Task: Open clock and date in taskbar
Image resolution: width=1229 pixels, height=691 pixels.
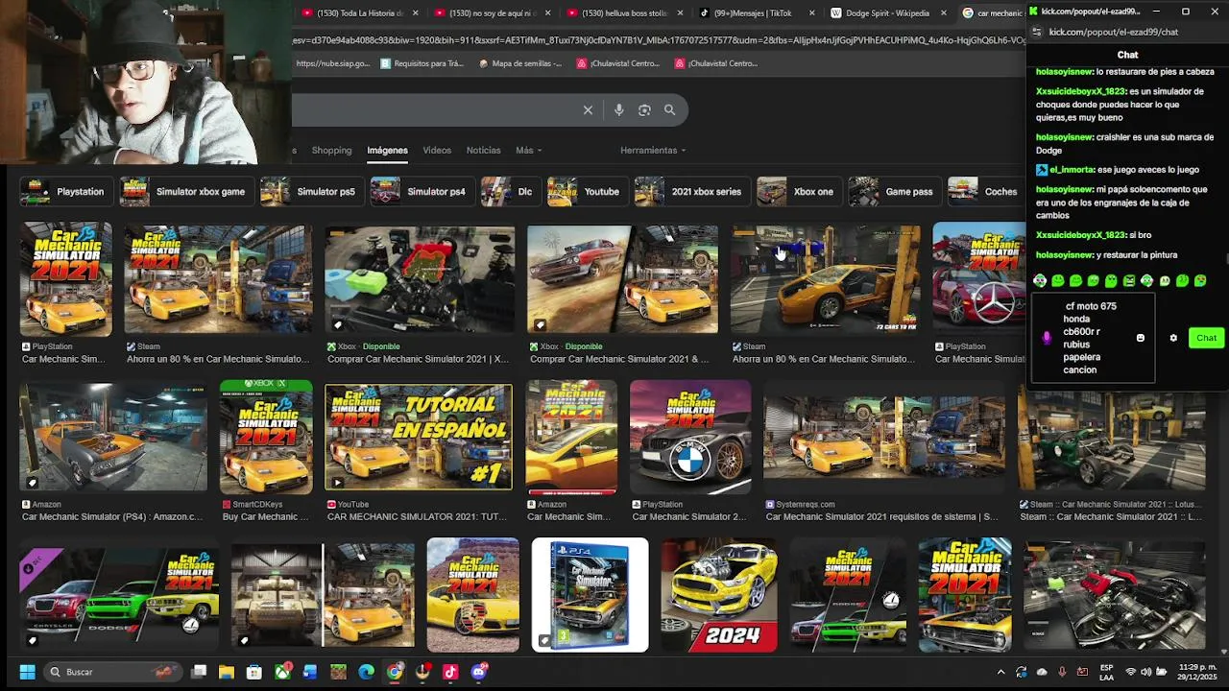Action: pyautogui.click(x=1199, y=672)
